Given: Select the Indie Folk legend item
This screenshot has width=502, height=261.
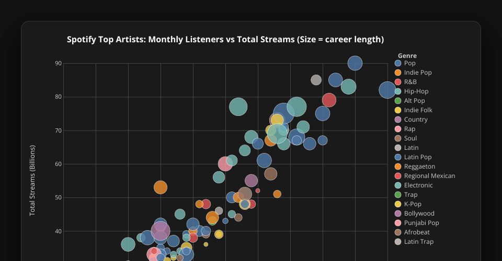Looking at the screenshot, I should point(418,110).
